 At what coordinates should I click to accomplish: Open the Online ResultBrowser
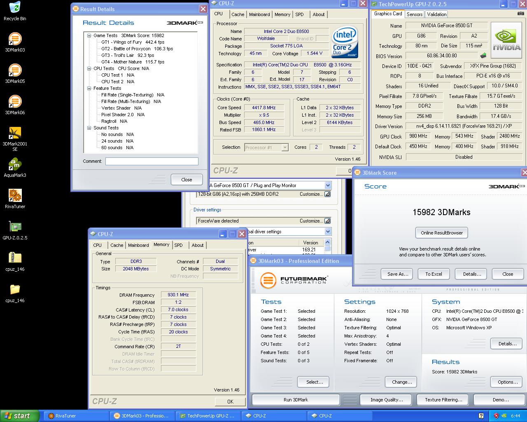441,233
